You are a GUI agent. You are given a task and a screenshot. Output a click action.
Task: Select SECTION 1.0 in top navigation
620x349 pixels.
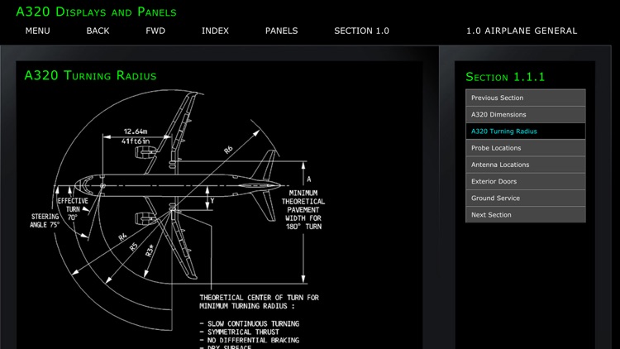tap(361, 31)
